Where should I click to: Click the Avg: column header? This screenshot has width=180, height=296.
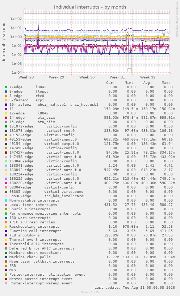tap(147, 83)
